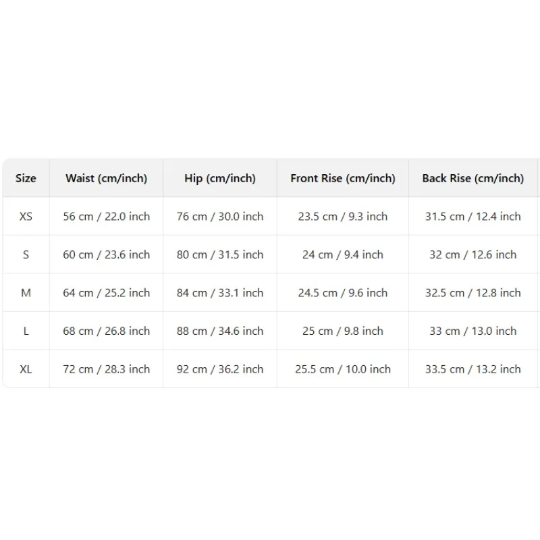Select the Front Rise (cm/inch) header
This screenshot has width=540, height=540.
(x=343, y=178)
